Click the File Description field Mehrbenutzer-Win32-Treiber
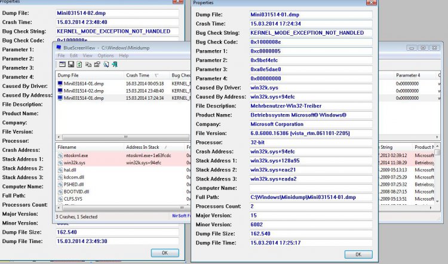 coord(311,106)
